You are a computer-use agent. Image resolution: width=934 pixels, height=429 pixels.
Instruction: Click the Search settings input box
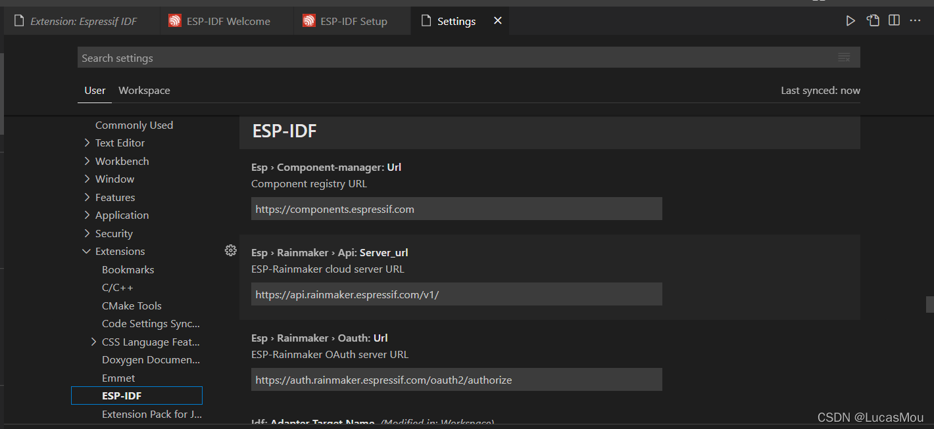[x=468, y=58]
